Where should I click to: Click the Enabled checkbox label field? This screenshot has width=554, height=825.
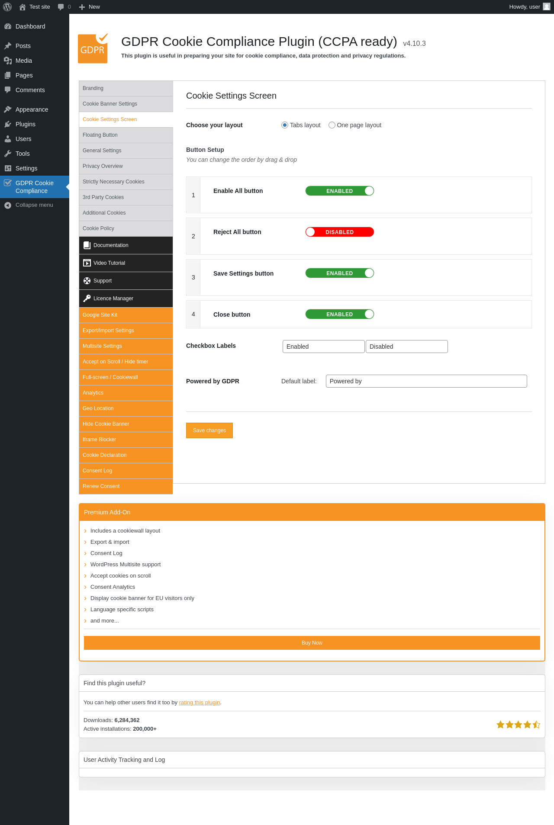tap(324, 347)
